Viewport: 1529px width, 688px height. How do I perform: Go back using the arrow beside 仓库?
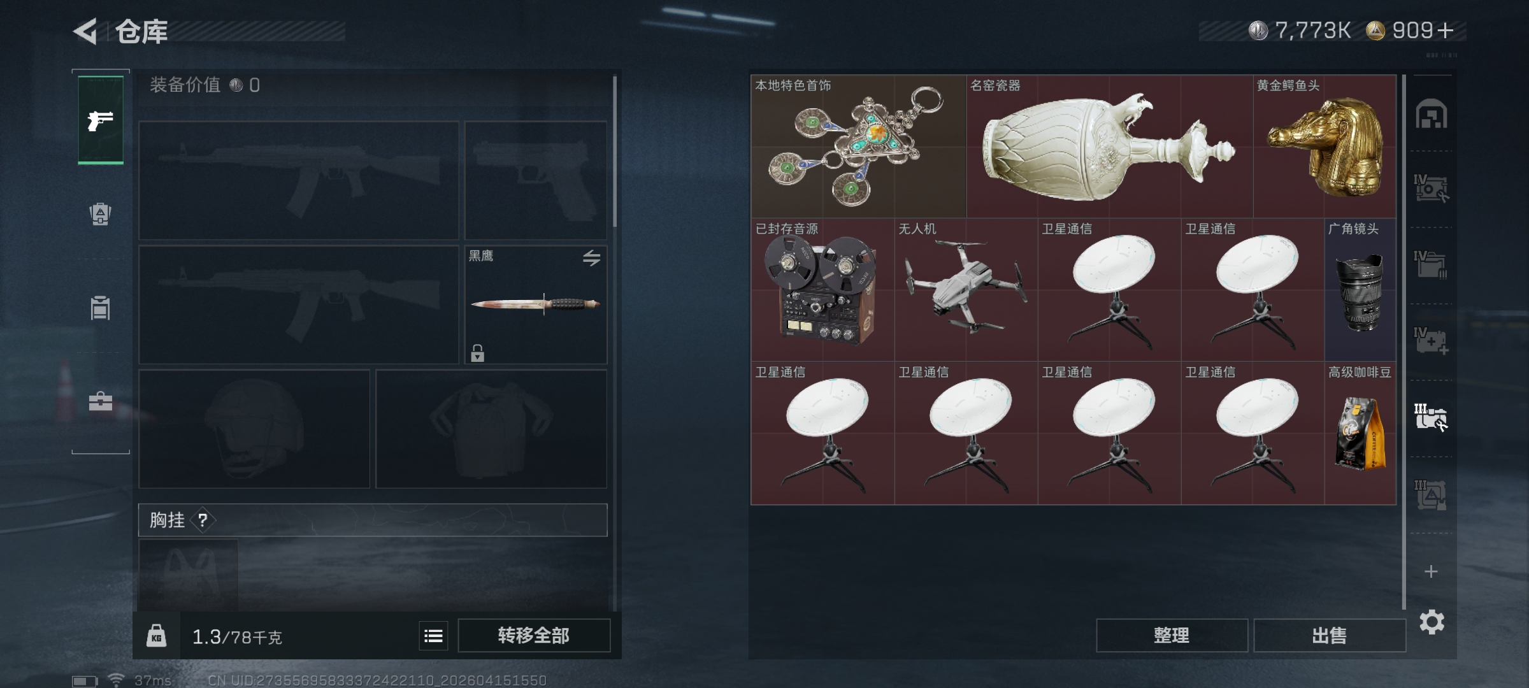coord(85,31)
